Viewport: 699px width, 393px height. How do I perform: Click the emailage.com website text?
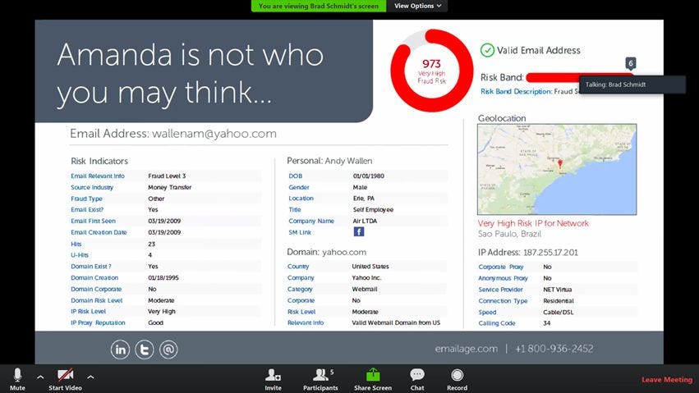467,349
